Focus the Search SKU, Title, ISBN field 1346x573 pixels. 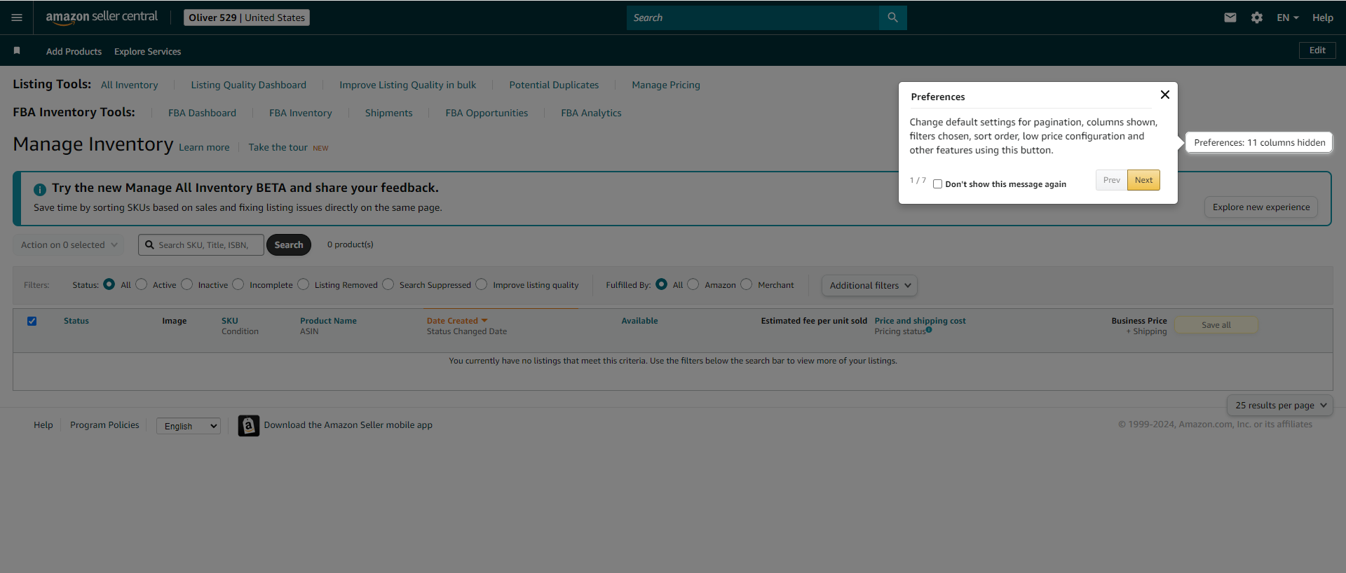click(x=201, y=244)
